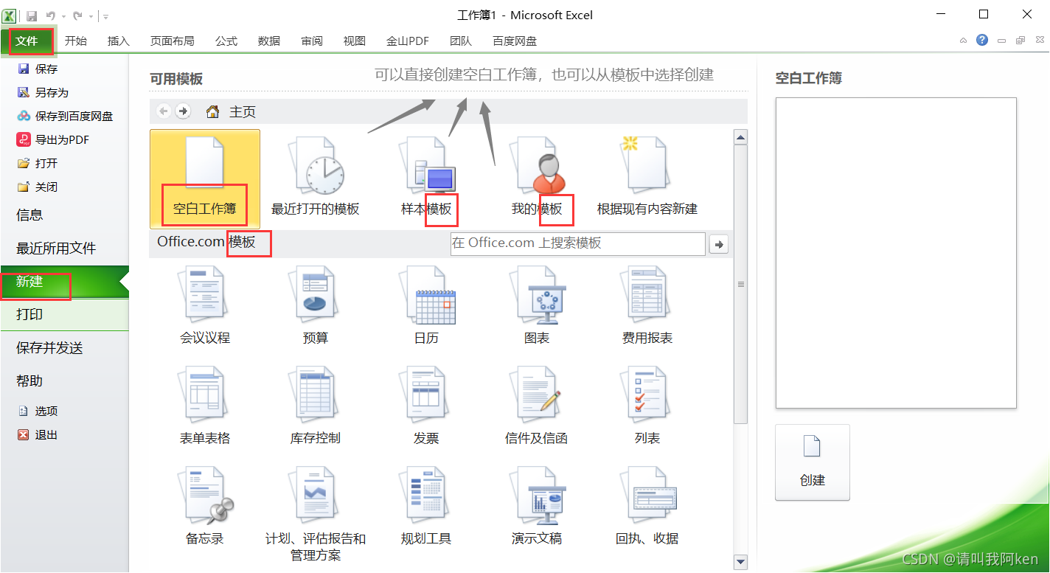Select the Blank Workbook (空白工作簿) template
The width and height of the screenshot is (1050, 573).
coord(205,178)
